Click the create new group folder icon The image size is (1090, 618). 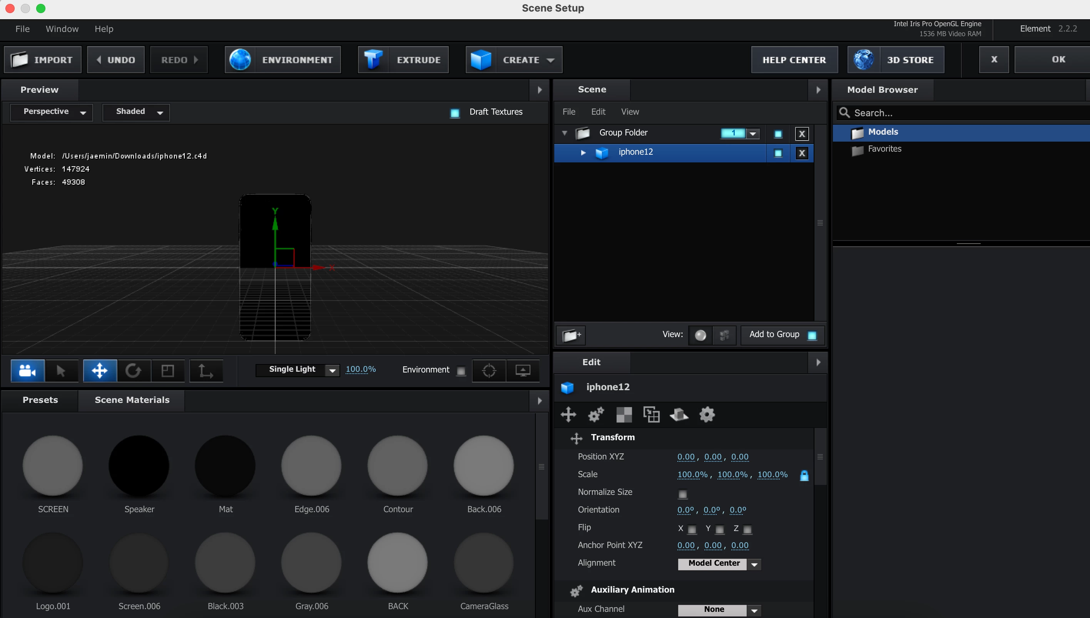tap(571, 335)
